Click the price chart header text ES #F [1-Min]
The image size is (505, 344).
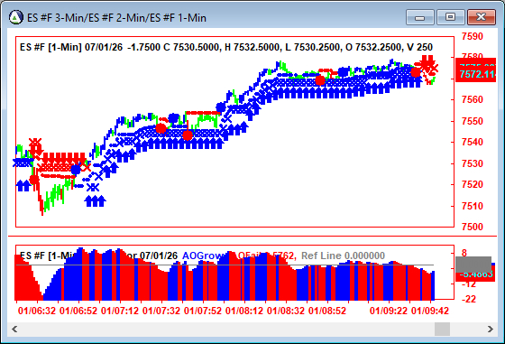pos(50,47)
